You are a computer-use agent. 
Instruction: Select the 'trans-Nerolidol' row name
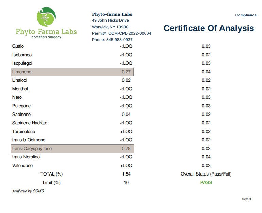pyautogui.click(x=27, y=157)
